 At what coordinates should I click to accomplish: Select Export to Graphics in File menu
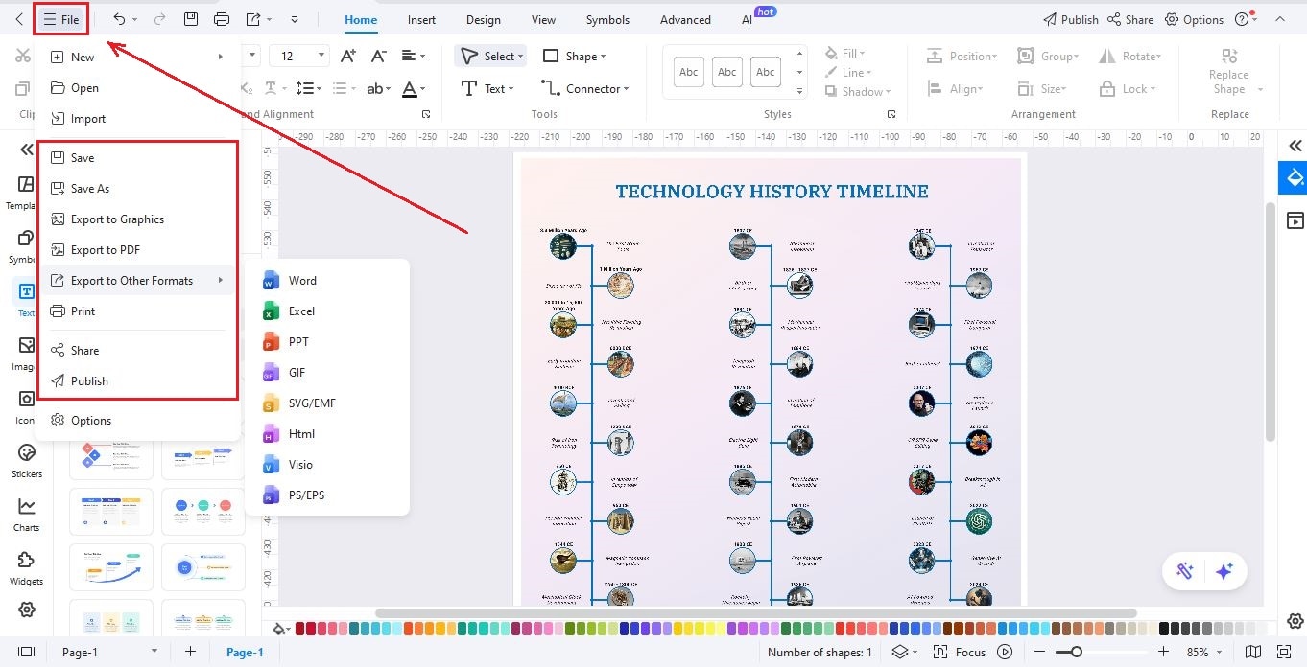click(135, 218)
